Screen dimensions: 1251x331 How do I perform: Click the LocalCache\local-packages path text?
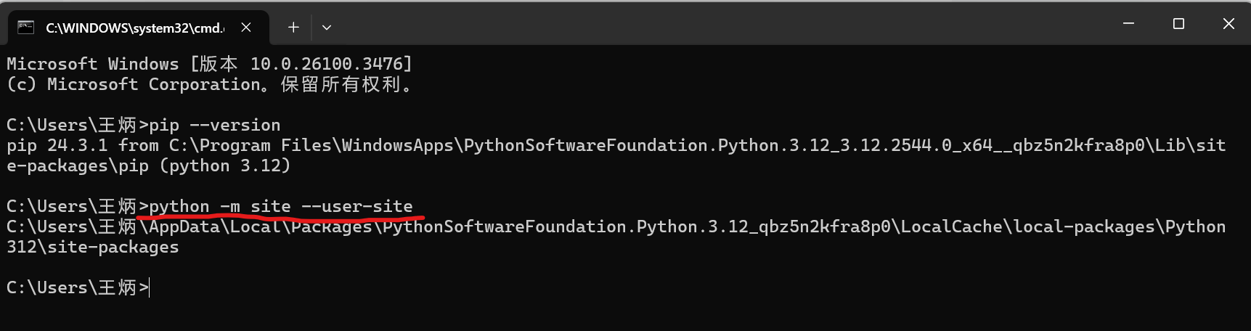coord(1027,226)
